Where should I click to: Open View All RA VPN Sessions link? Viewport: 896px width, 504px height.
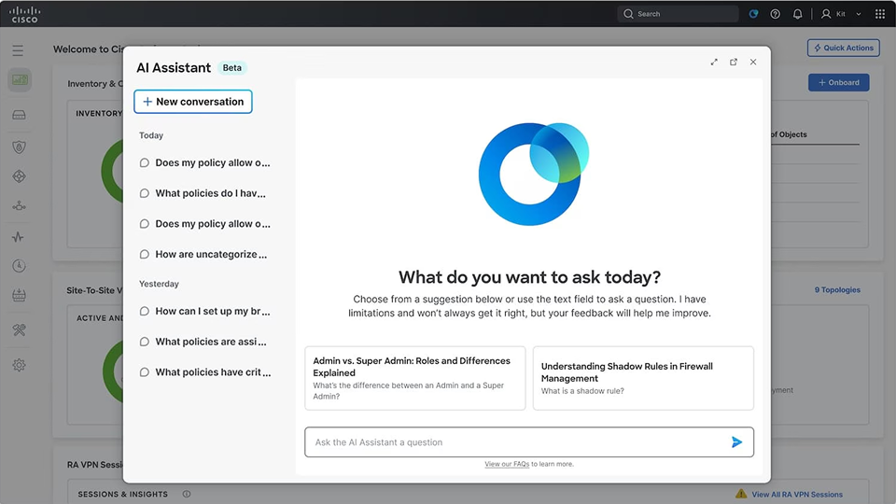[x=797, y=495]
